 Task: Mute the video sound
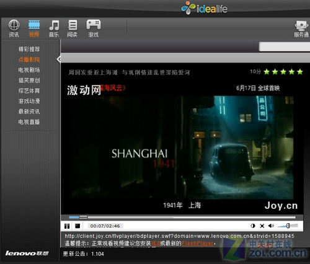click(x=271, y=226)
